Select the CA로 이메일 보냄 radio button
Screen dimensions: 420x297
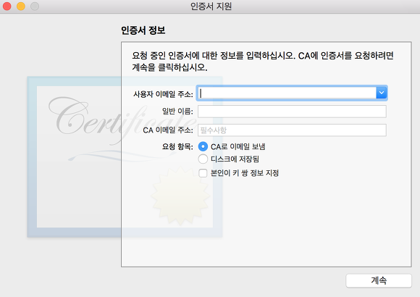[x=203, y=146]
